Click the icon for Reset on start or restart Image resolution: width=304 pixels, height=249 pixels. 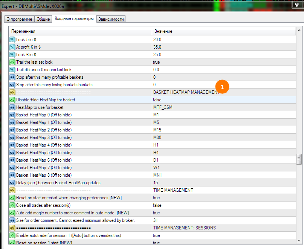(x=12, y=198)
